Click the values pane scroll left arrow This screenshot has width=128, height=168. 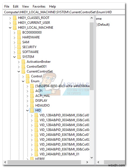click(x=98, y=162)
